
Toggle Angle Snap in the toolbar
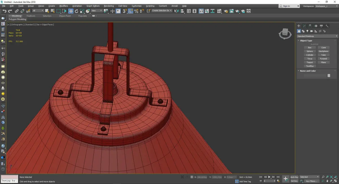[x=131, y=11]
